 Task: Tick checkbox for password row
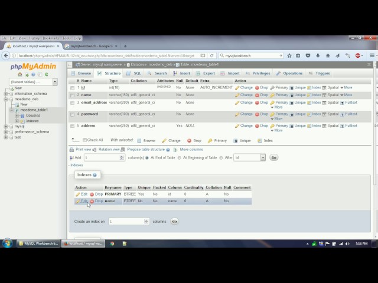[x=72, y=114]
